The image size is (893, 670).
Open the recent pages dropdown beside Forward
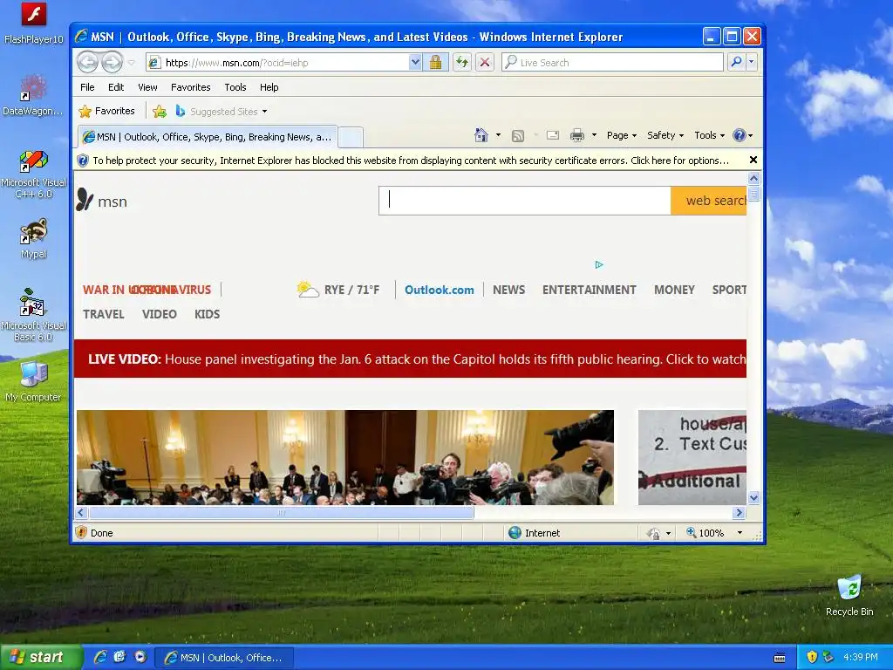pos(132,63)
